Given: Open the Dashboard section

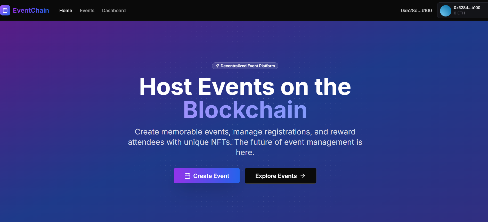Looking at the screenshot, I should pyautogui.click(x=114, y=11).
